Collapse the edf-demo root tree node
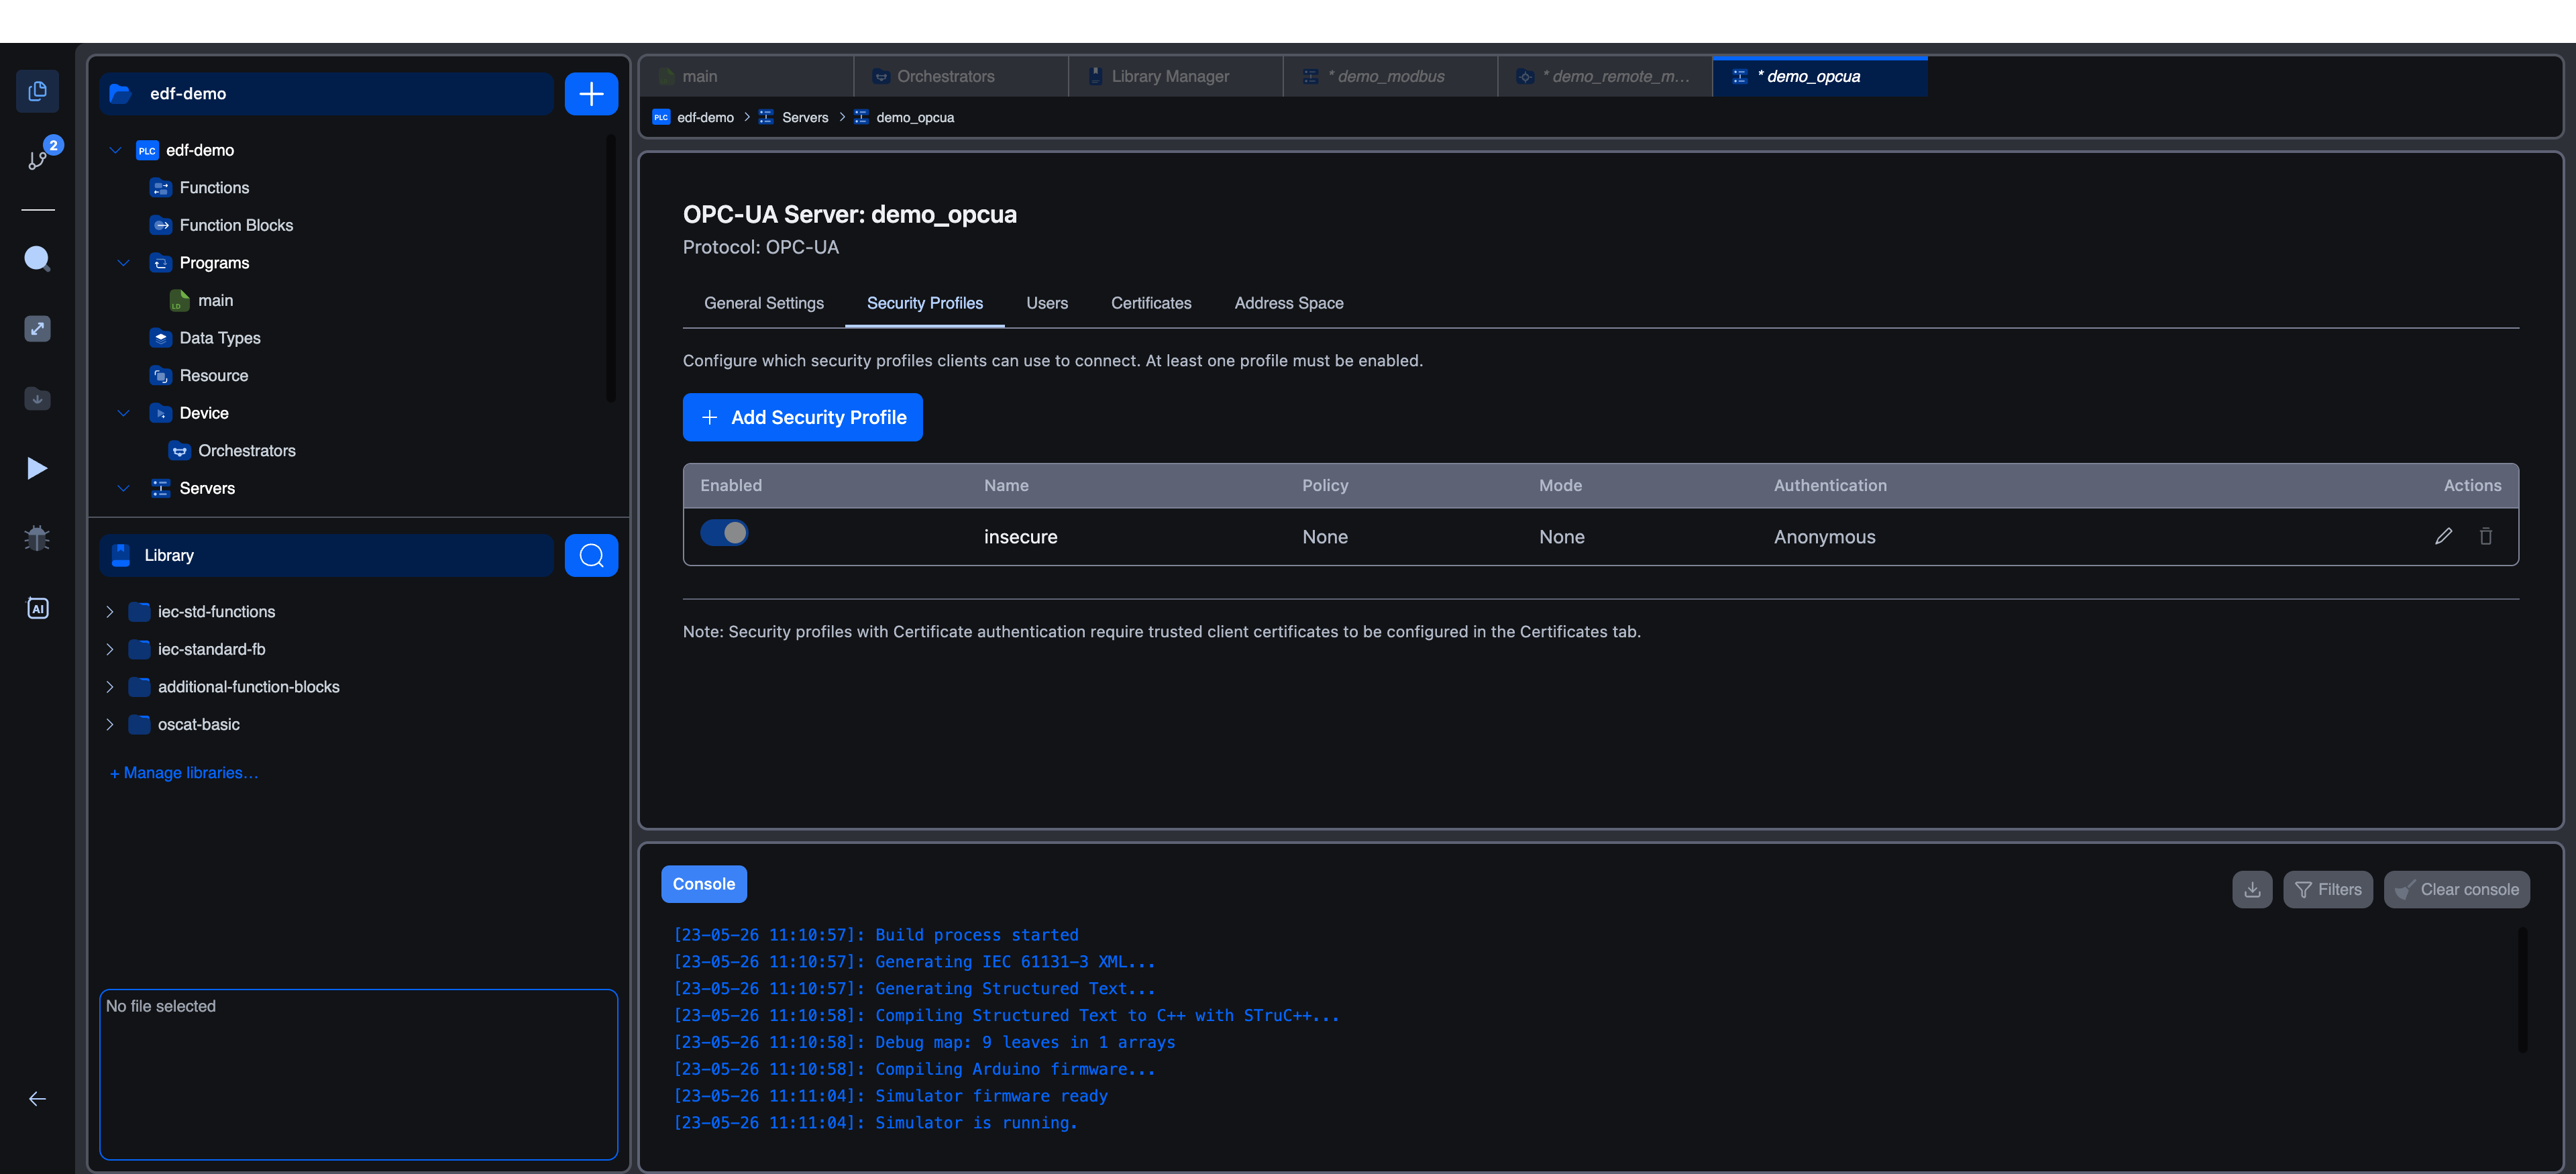Viewport: 2576px width, 1174px height. point(115,150)
